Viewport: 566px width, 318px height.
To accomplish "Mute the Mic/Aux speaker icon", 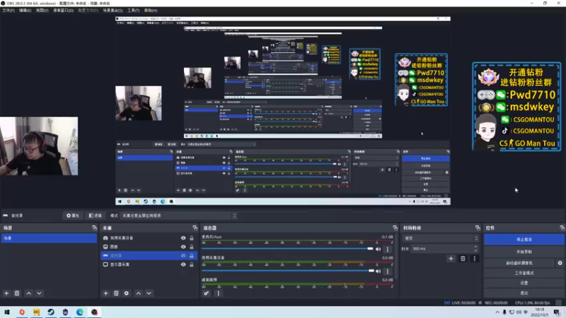I will [x=379, y=249].
